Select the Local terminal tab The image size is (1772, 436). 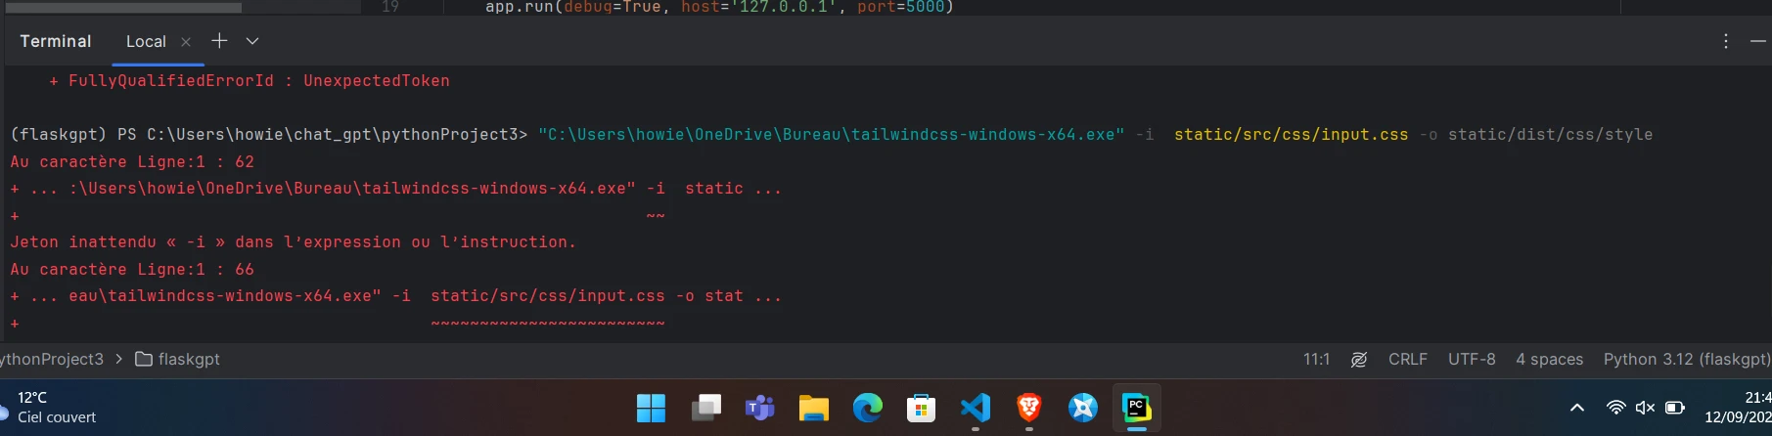pyautogui.click(x=146, y=41)
